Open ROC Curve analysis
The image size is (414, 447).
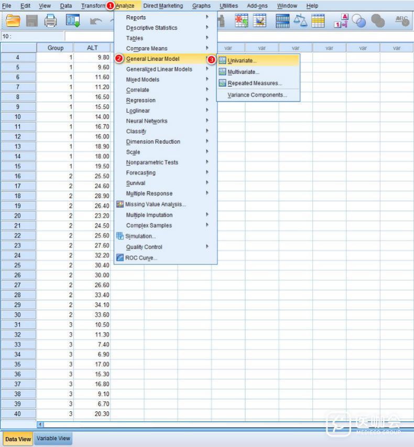[x=140, y=258]
